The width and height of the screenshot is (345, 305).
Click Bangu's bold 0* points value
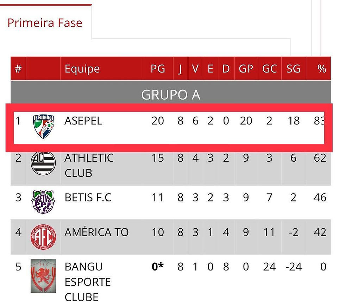[158, 267]
